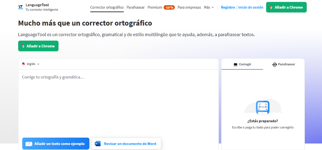Open the Corrector ortográfico menu item
This screenshot has height=150, width=322.
point(107,7)
